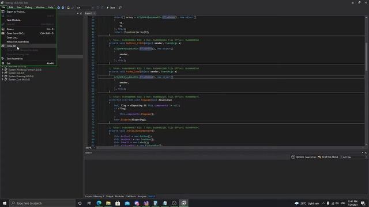369x207 pixels.
Task: Click into the Search panel text field
Action: (187, 157)
